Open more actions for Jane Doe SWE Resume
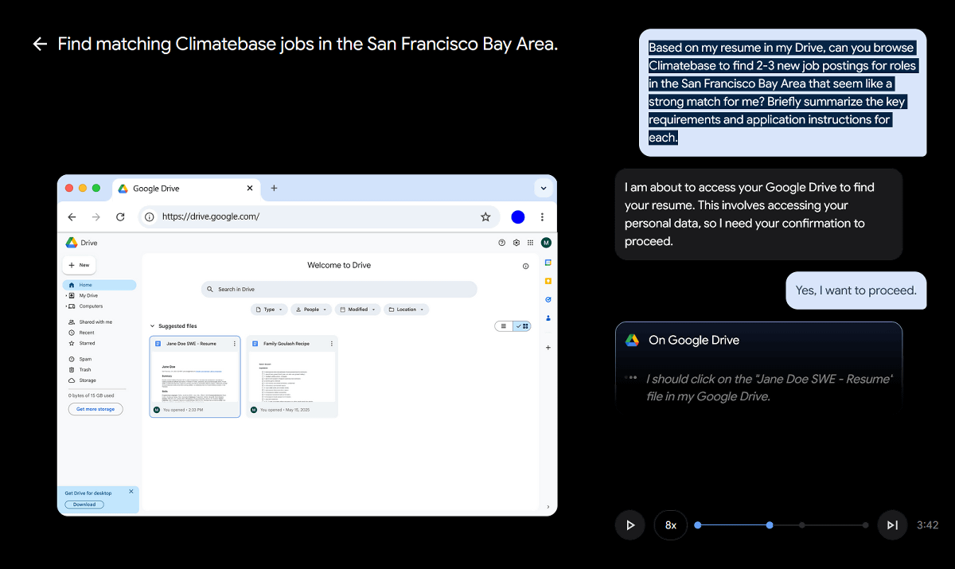 tap(234, 344)
